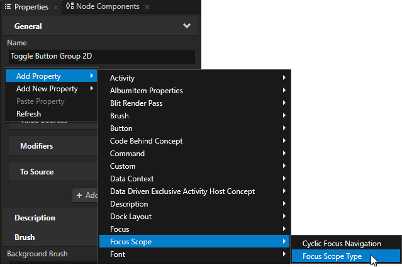Open the Button property submenu
Screen dimensions: 402x267
click(x=194, y=128)
